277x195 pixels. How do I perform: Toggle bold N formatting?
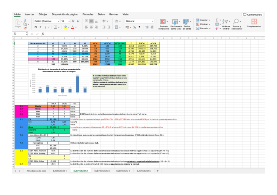pyautogui.click(x=36, y=27)
